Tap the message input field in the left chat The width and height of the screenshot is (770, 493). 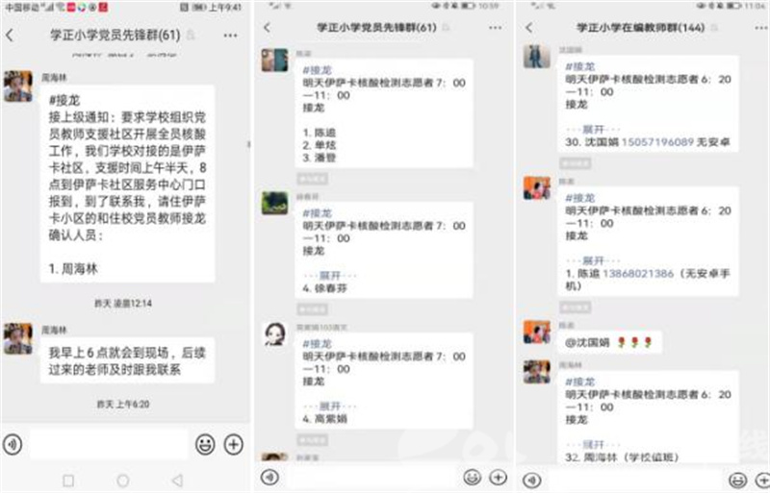tap(109, 444)
